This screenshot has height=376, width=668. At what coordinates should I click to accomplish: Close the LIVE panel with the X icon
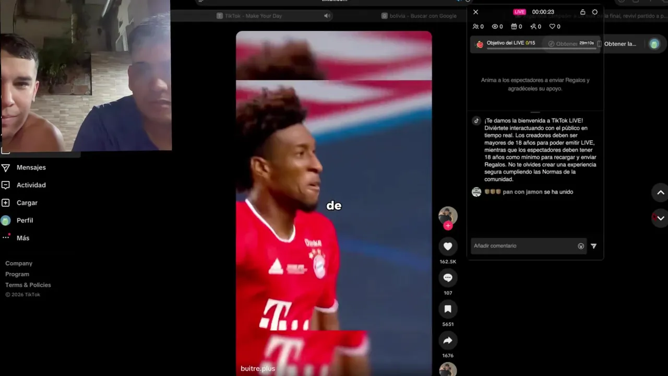point(475,12)
